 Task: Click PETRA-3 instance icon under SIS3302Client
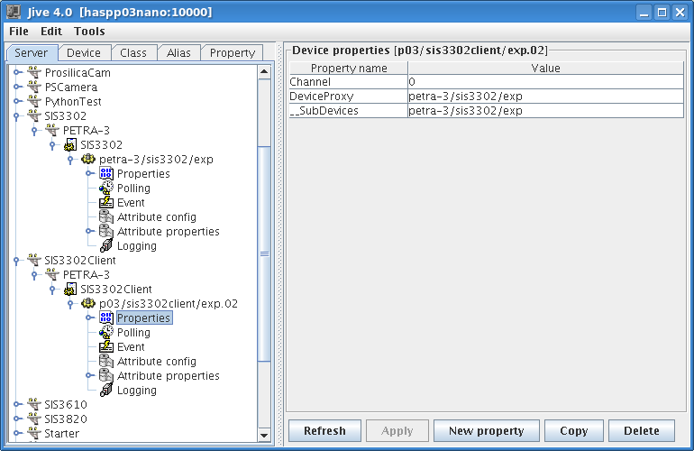(x=52, y=275)
